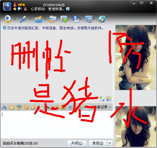Start a video call with webcam icon
The height and width of the screenshot is (148, 157).
tap(8, 19)
